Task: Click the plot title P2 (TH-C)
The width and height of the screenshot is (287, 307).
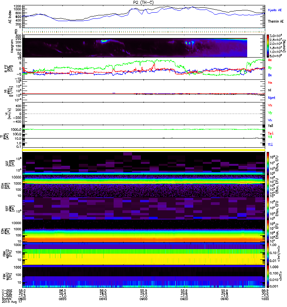Action: [x=143, y=2]
